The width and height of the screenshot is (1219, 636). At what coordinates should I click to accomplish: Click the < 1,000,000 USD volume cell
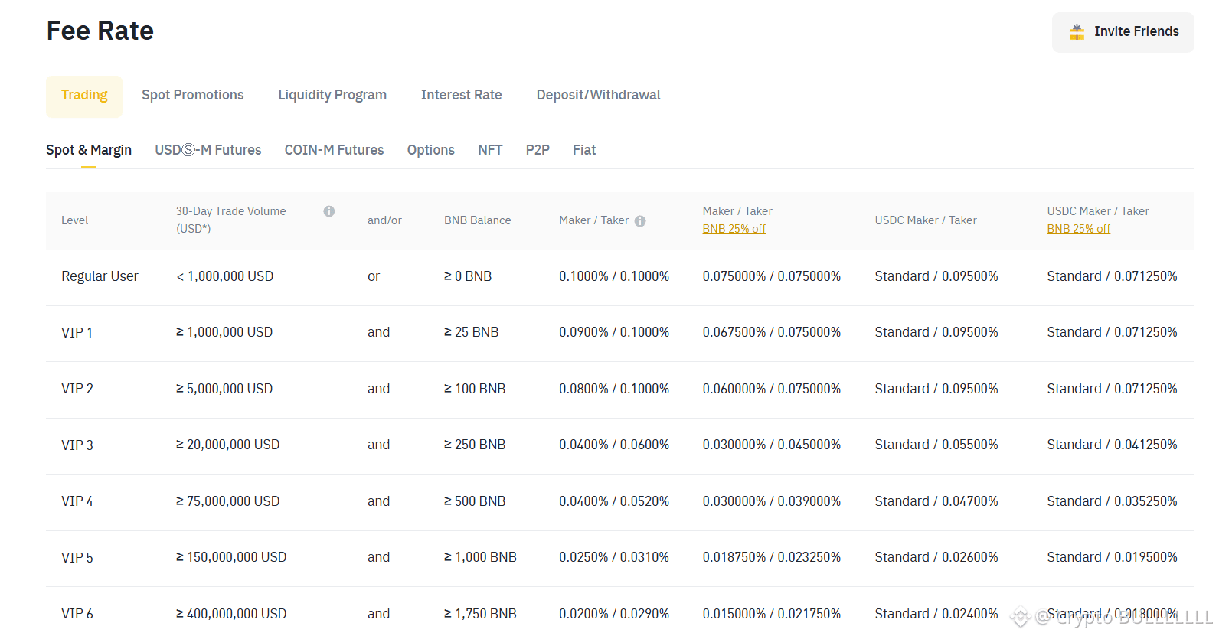pyautogui.click(x=225, y=276)
